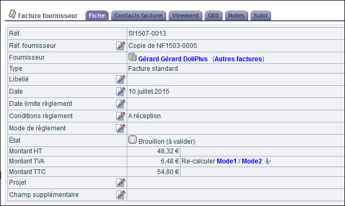Click the Brouillon draft status icon

133,139
